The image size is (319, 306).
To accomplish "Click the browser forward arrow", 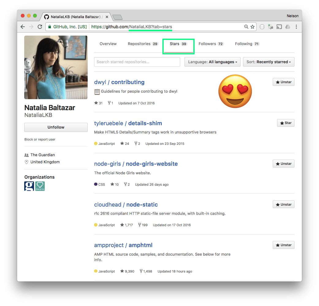I will [x=31, y=27].
